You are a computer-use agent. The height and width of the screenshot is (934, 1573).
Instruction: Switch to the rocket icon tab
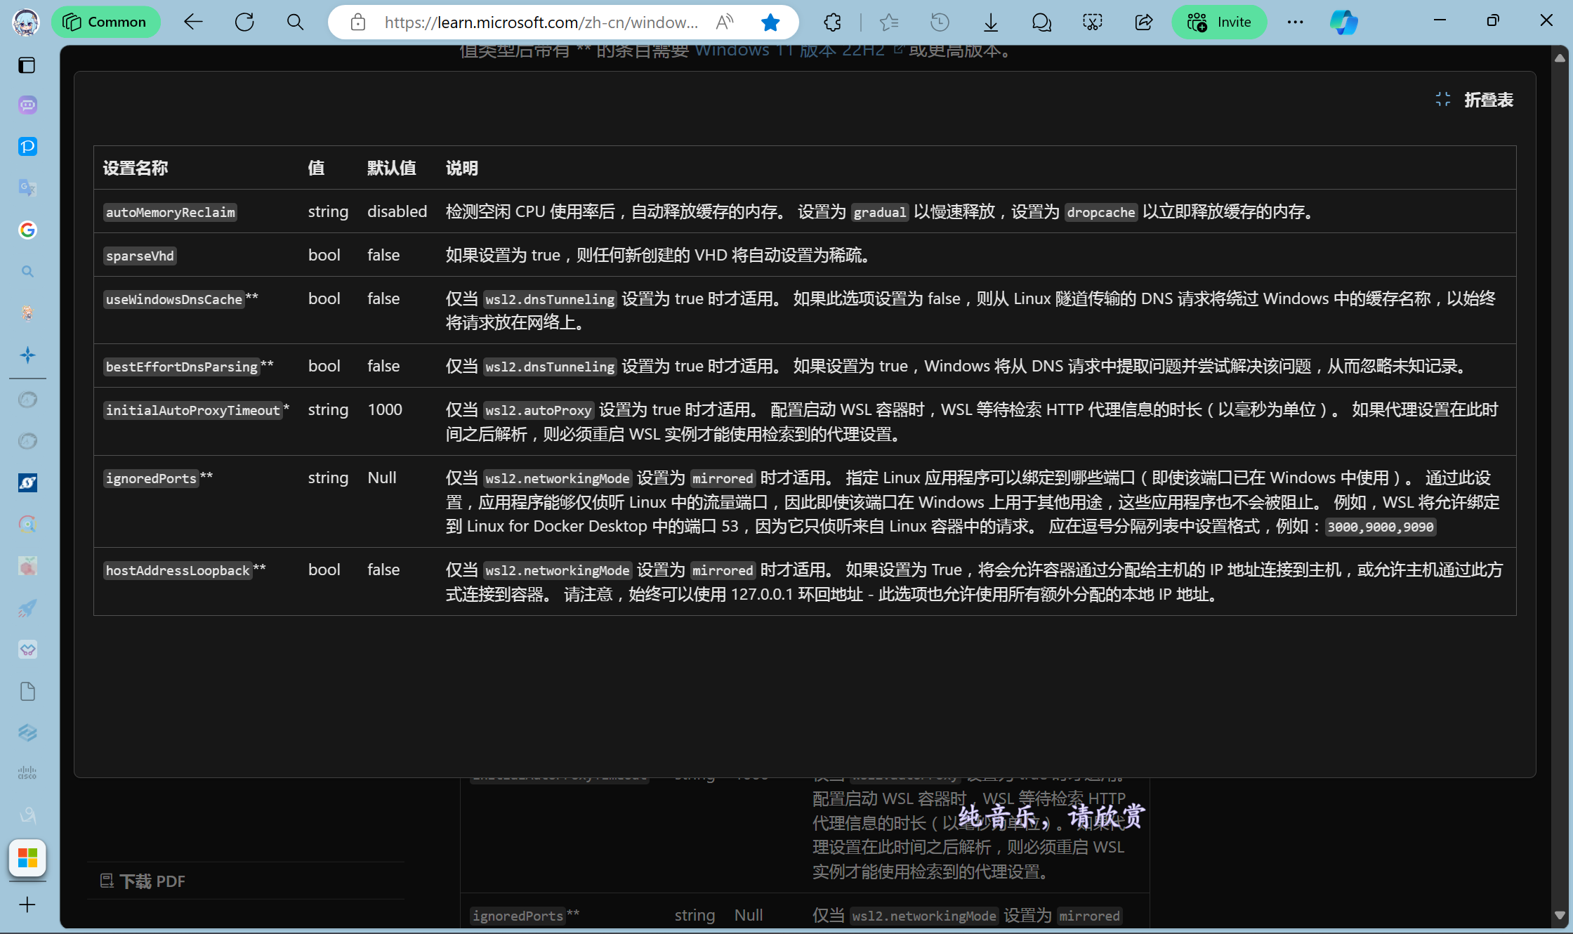(27, 608)
